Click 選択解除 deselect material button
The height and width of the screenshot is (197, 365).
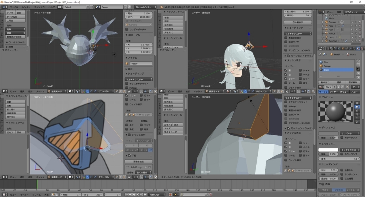353,82
